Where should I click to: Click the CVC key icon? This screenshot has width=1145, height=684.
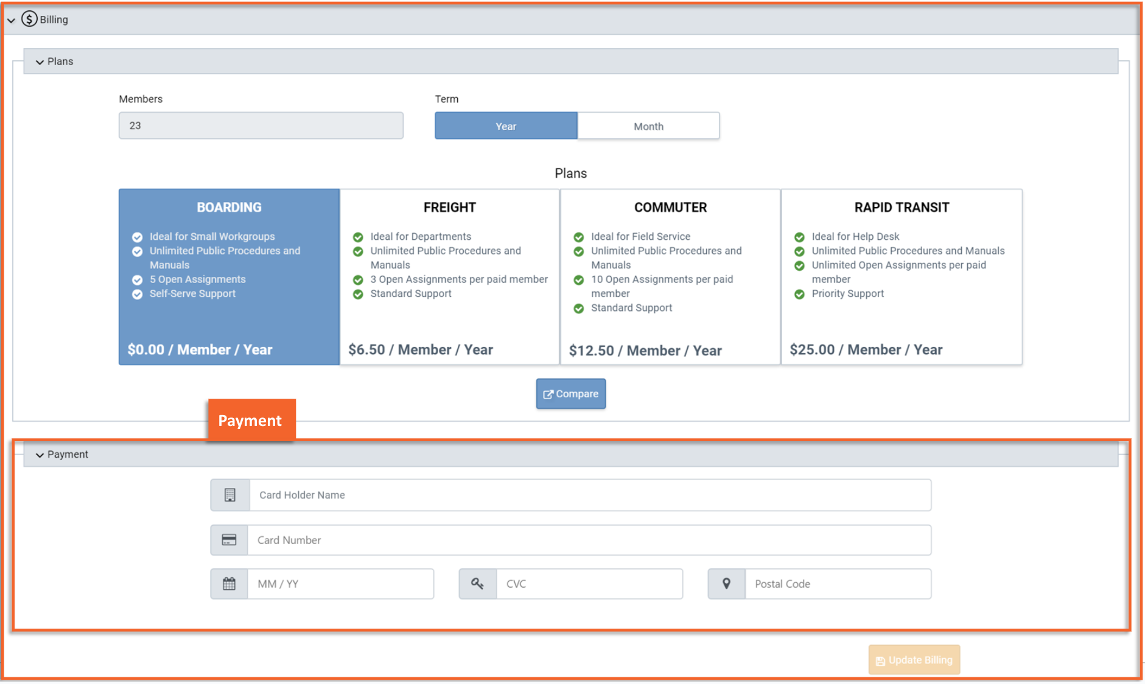[x=477, y=584]
